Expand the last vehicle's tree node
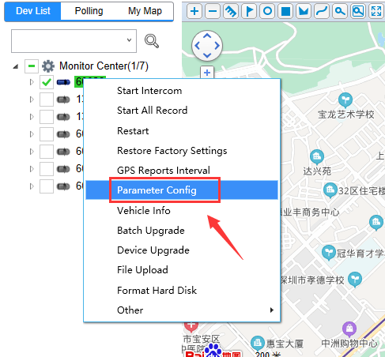 [x=32, y=186]
